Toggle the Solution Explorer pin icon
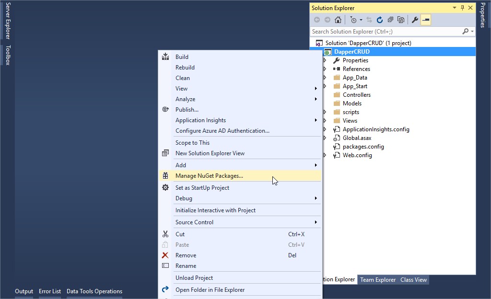This screenshot has width=491, height=299. coord(461,8)
